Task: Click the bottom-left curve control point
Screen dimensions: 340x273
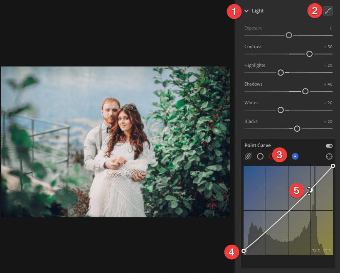Action: pyautogui.click(x=244, y=251)
